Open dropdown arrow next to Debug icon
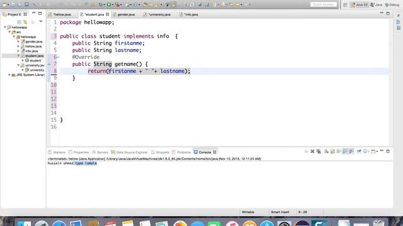 tap(104, 4)
